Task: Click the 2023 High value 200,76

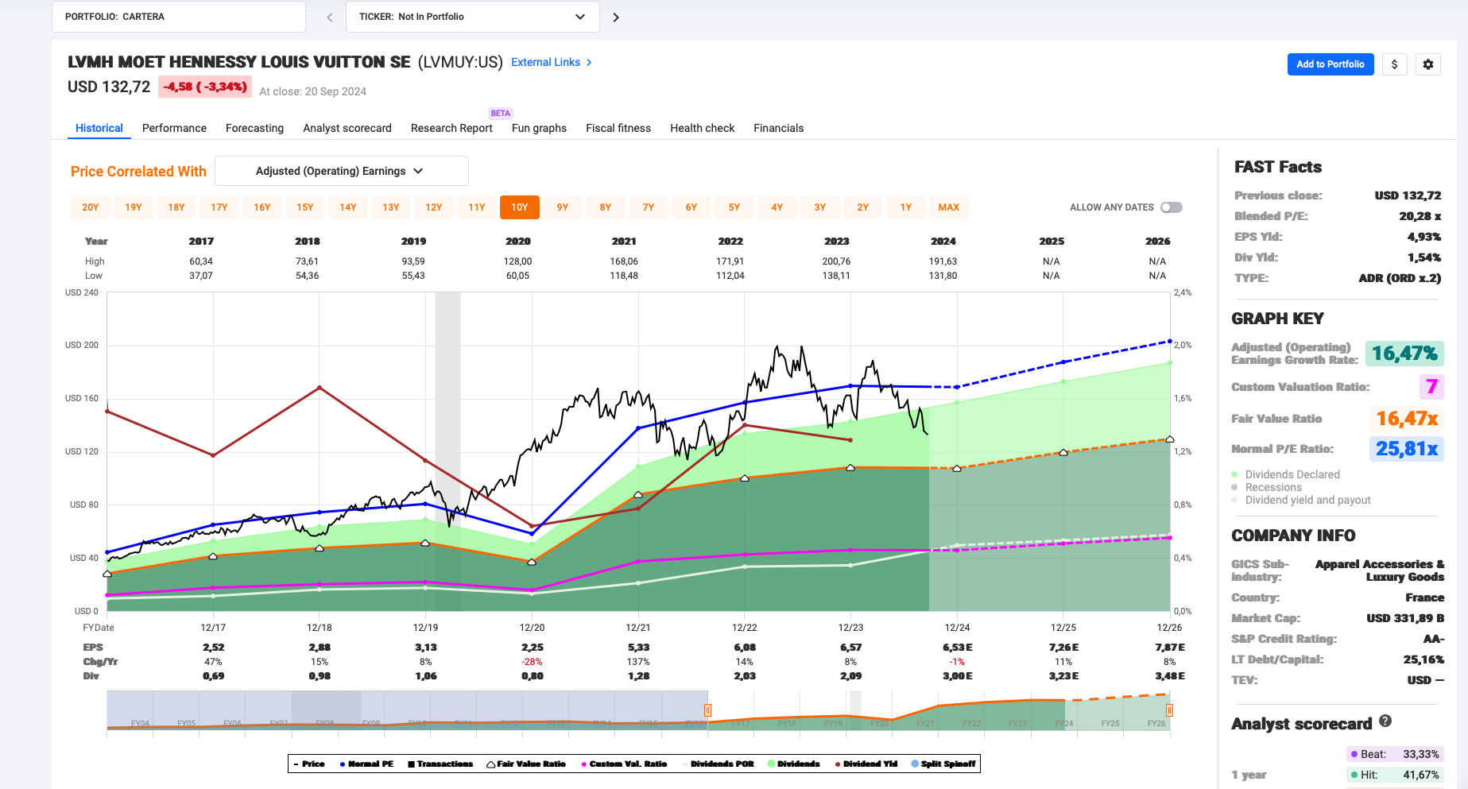Action: (x=836, y=261)
